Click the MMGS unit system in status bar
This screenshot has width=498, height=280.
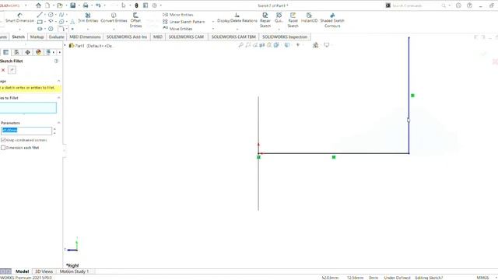482,278
